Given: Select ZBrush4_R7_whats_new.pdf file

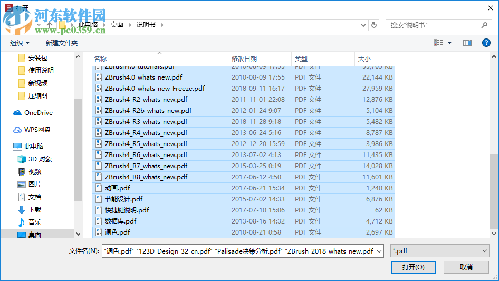Looking at the screenshot, I should [x=244, y=166].
